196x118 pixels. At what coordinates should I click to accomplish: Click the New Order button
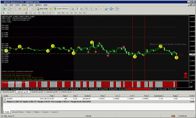[x=42, y=9]
